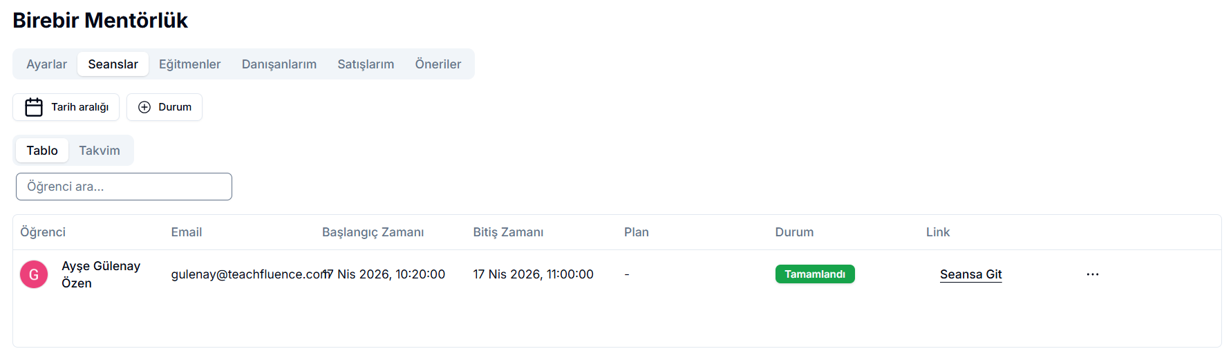
Task: Open the Danışanlarım tab
Action: click(279, 64)
